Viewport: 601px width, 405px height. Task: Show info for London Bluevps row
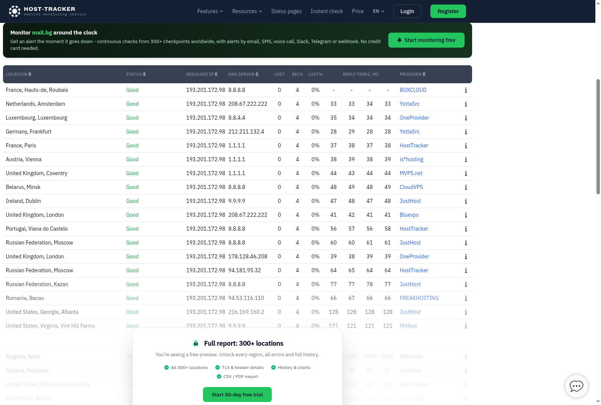pyautogui.click(x=466, y=215)
